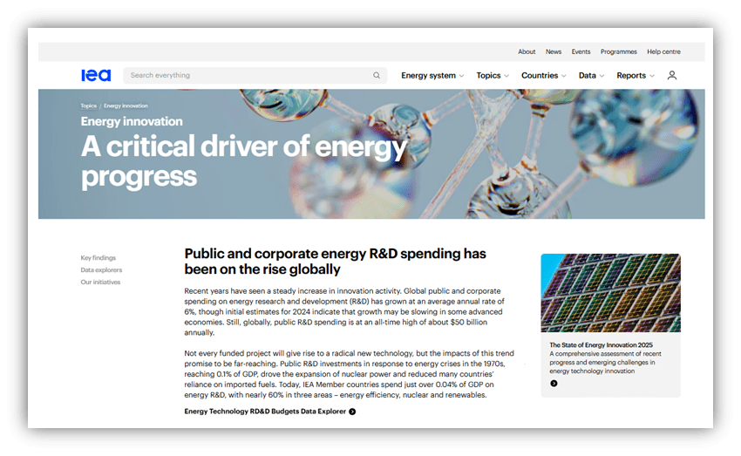This screenshot has width=741, height=456.
Task: Jump to Data explorers section
Action: 101,270
